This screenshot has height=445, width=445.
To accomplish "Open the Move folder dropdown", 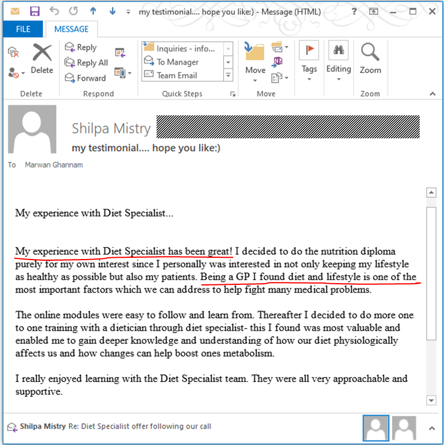I will coord(255,62).
